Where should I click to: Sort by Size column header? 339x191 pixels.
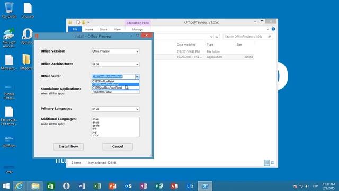[239, 45]
